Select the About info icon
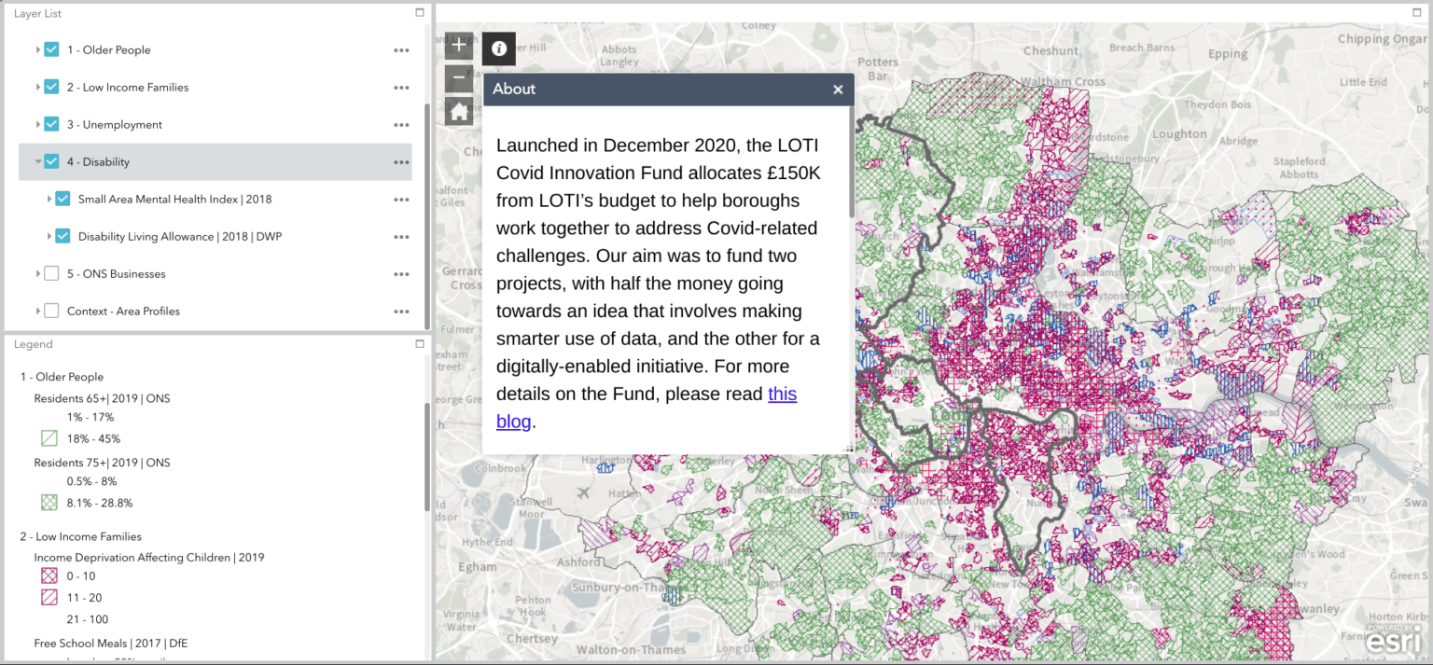This screenshot has height=665, width=1433. pyautogui.click(x=498, y=48)
